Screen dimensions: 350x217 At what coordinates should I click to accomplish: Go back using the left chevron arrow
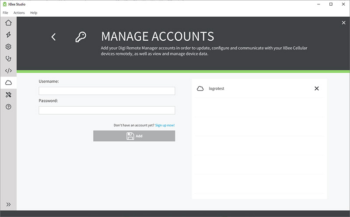(x=53, y=37)
